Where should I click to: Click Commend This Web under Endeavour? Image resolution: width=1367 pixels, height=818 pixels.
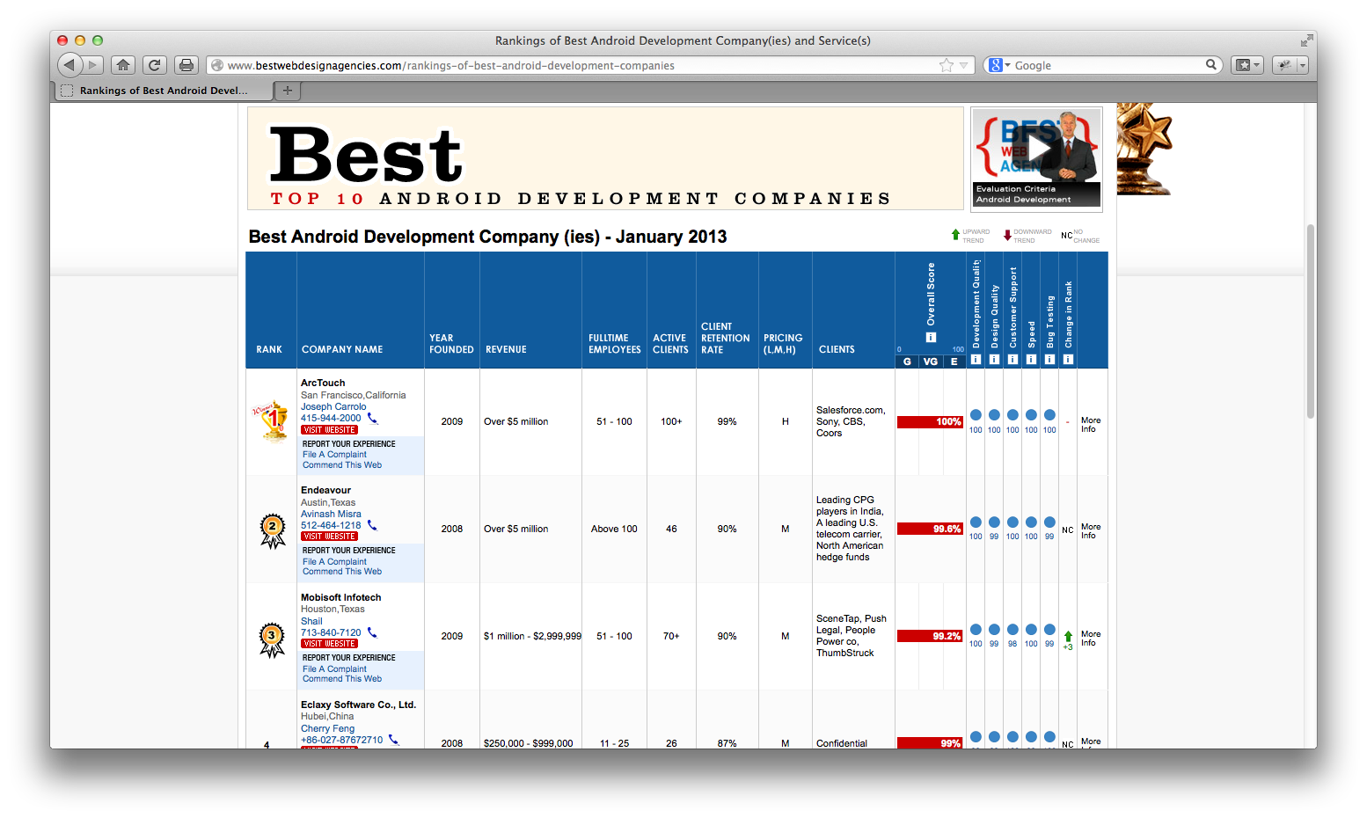pyautogui.click(x=342, y=572)
